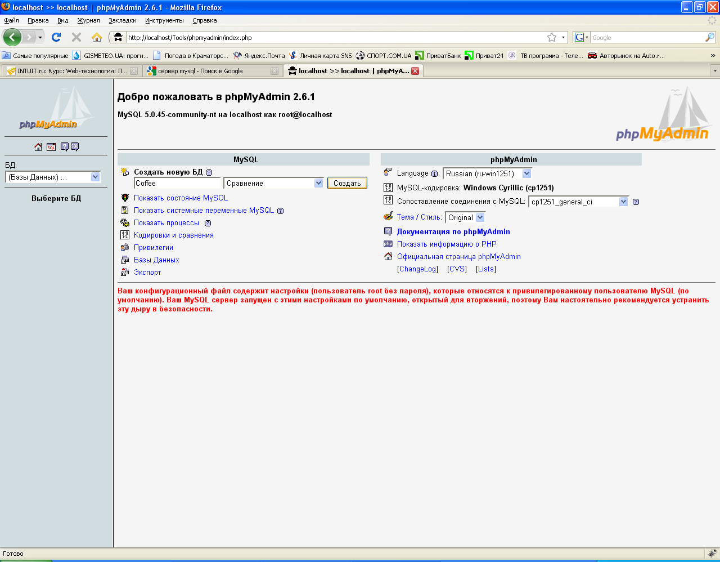Click the house icon beside Официальная страница

pos(388,256)
